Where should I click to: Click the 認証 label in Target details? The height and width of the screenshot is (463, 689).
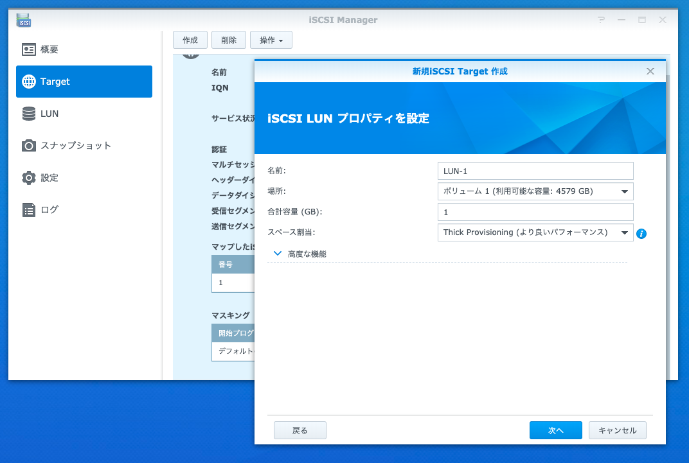[x=219, y=150]
